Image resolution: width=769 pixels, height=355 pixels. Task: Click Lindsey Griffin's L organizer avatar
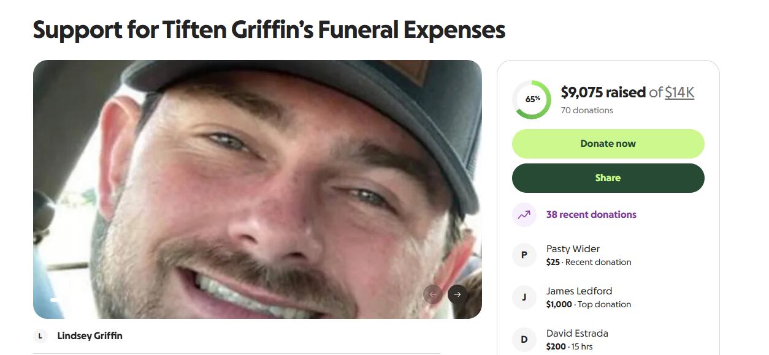click(40, 336)
